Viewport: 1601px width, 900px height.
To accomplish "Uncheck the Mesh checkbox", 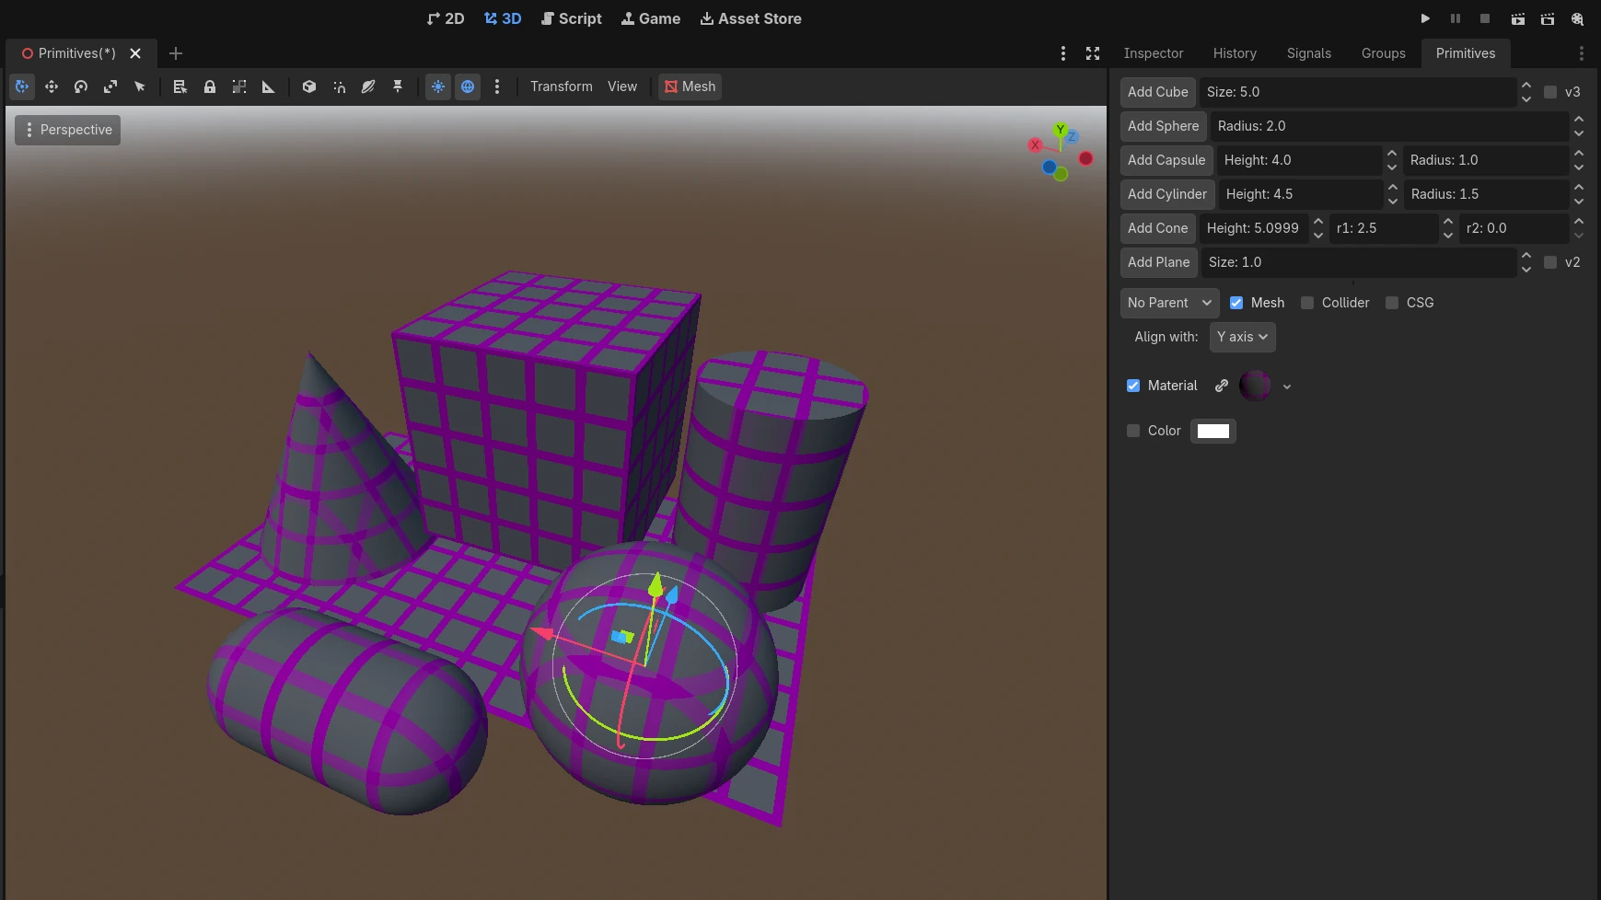I will (1236, 303).
